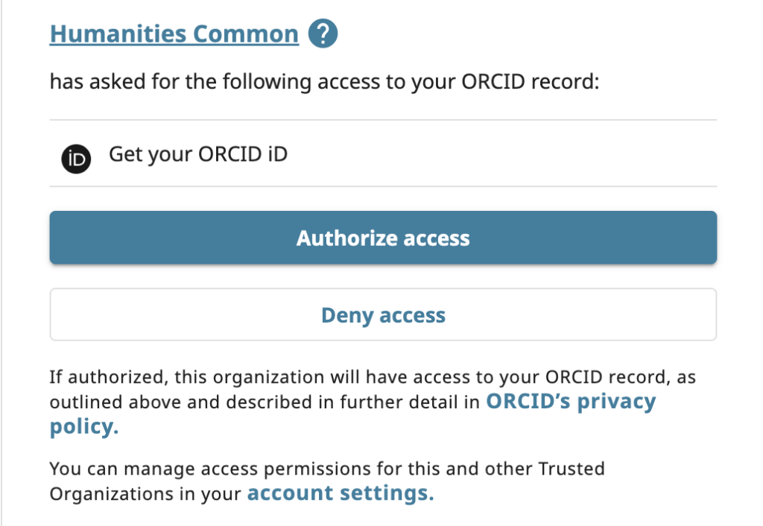Screen dimensions: 763x526
Task: Select the Authorize access confirmation
Action: [x=382, y=238]
